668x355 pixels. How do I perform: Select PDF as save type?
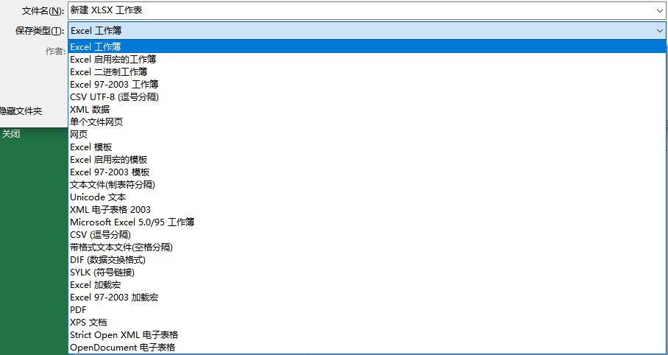coord(367,309)
